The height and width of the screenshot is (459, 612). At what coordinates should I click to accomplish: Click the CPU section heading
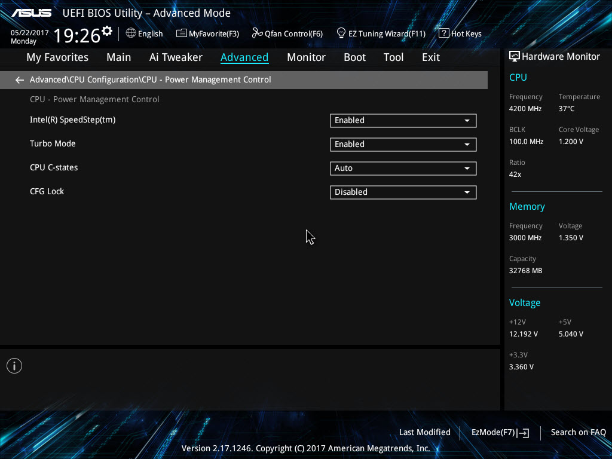(x=518, y=77)
